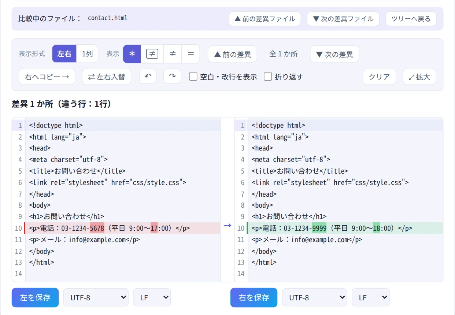
Task: Jump to the next difference
Action: 334,54
